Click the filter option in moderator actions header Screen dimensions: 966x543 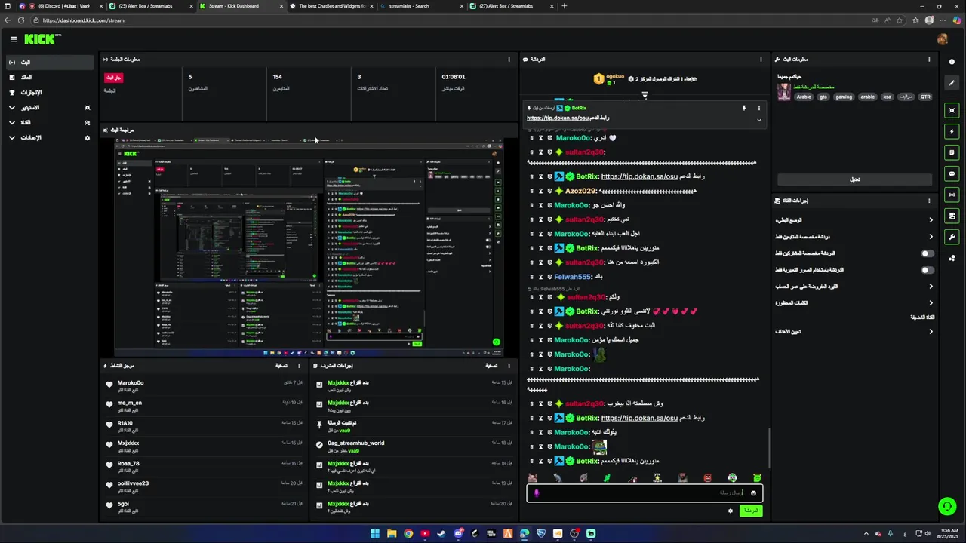point(491,366)
